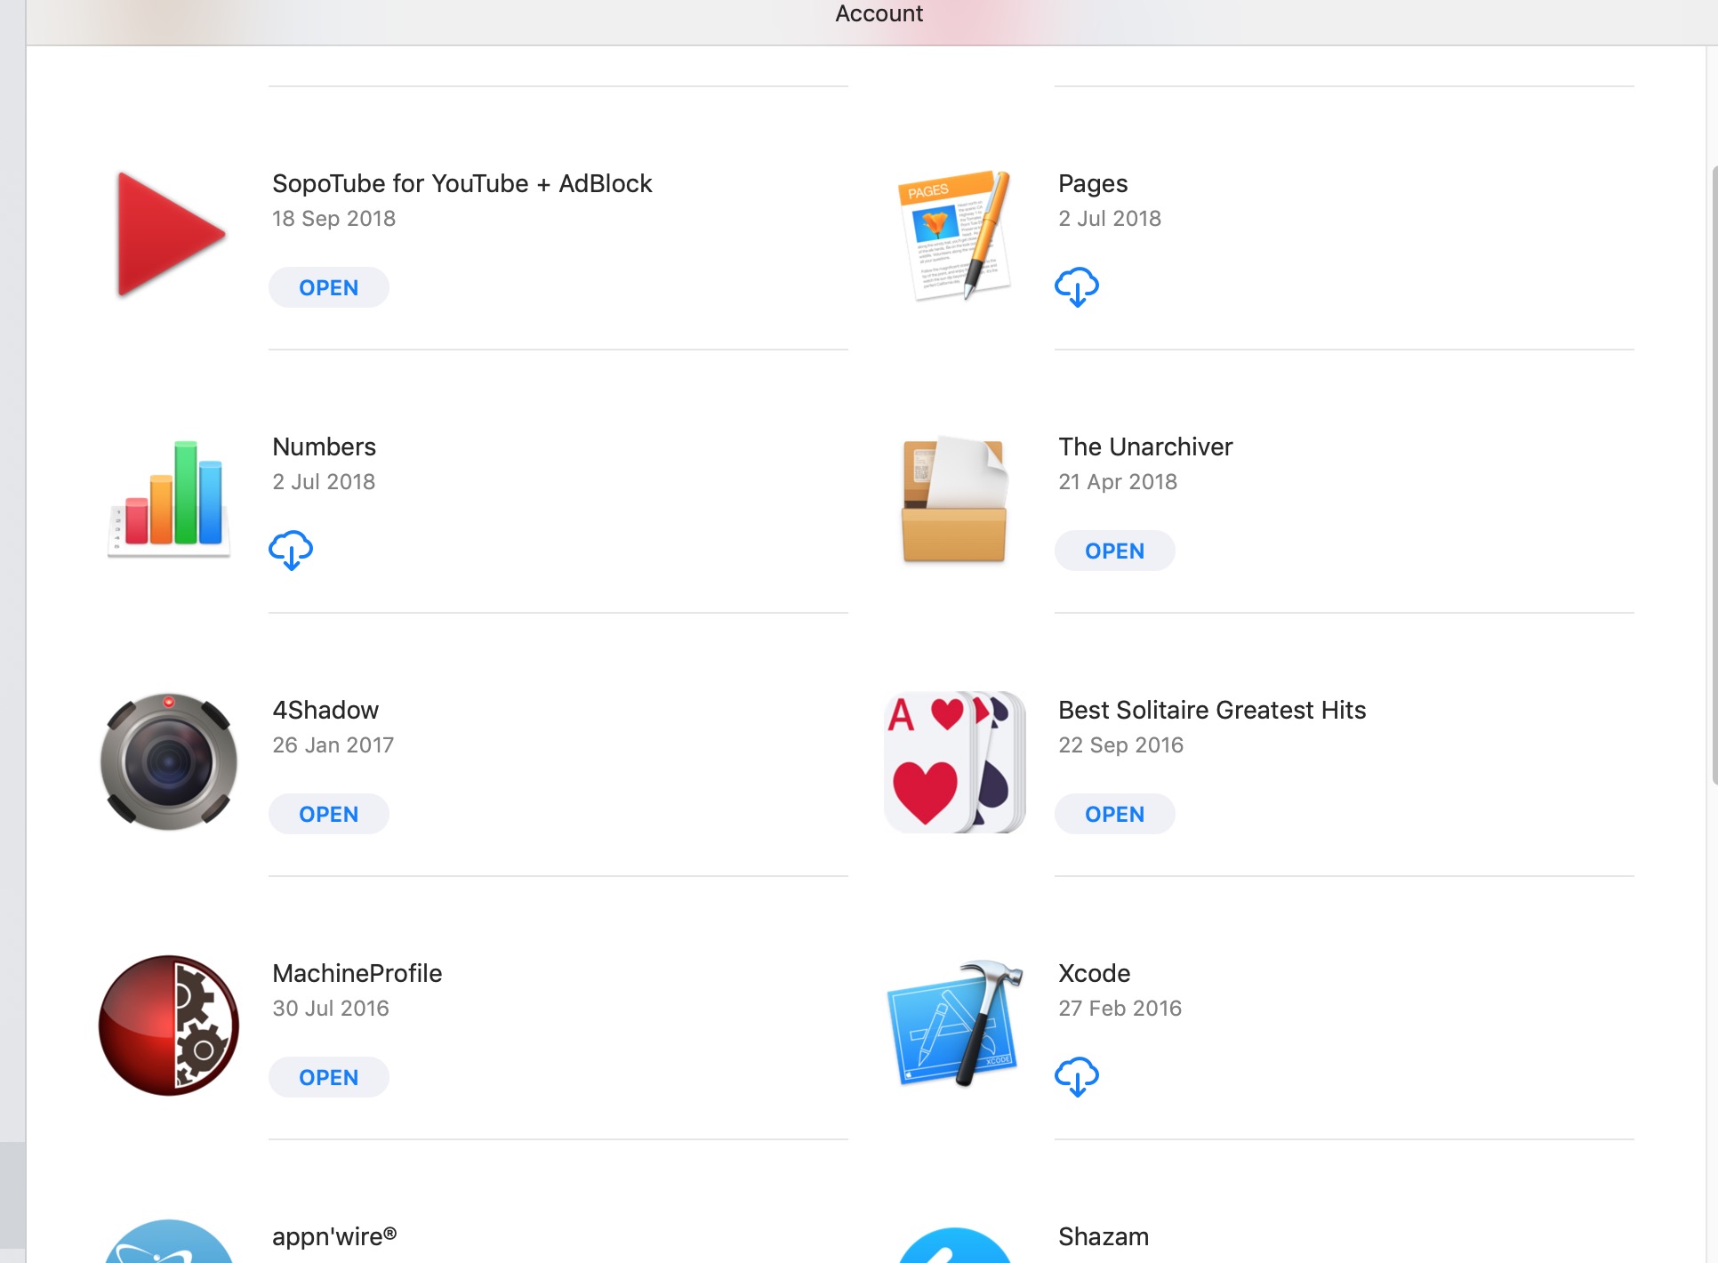Download Numbers using the cloud arrow

tap(290, 550)
